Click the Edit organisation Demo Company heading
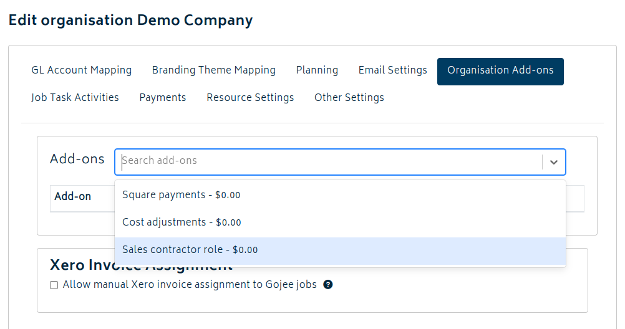 click(130, 20)
